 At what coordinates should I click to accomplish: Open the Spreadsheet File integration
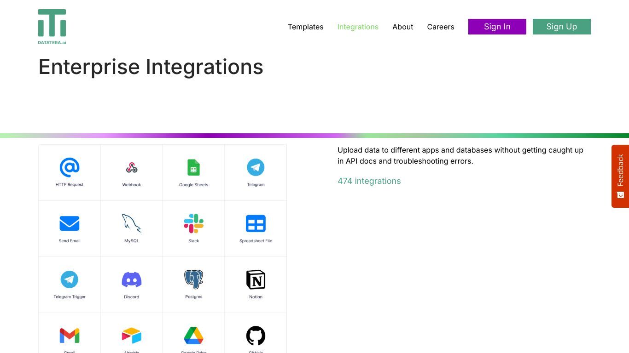tap(256, 228)
